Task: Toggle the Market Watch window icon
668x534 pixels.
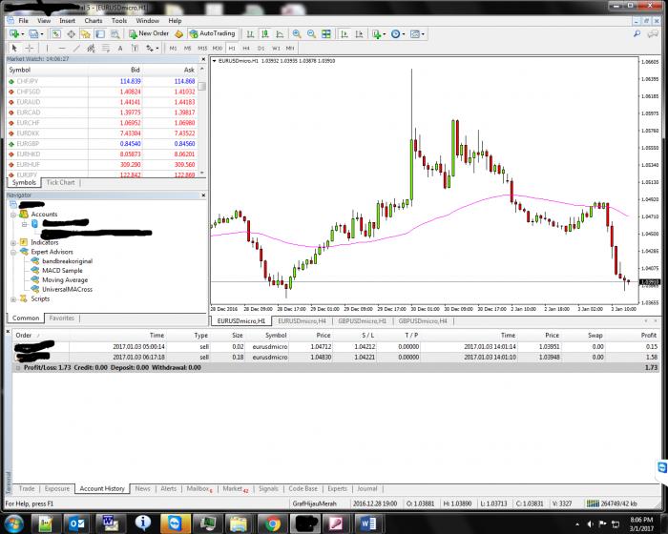Action: pos(55,33)
